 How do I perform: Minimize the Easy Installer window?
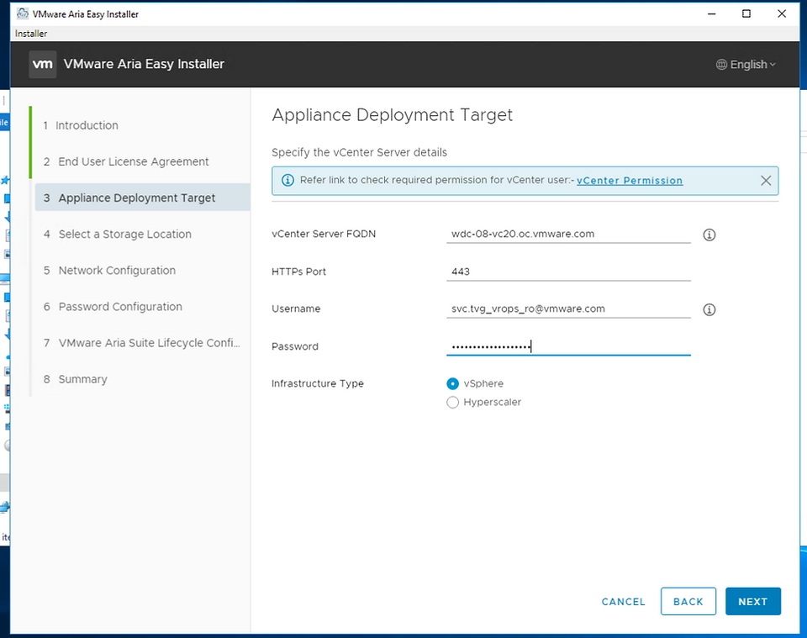712,14
